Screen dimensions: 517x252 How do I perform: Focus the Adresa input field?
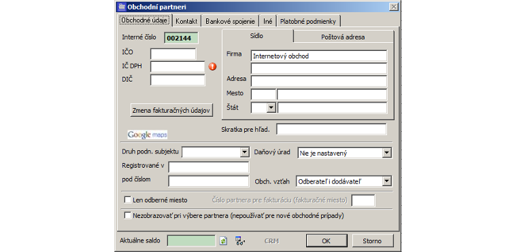click(319, 81)
